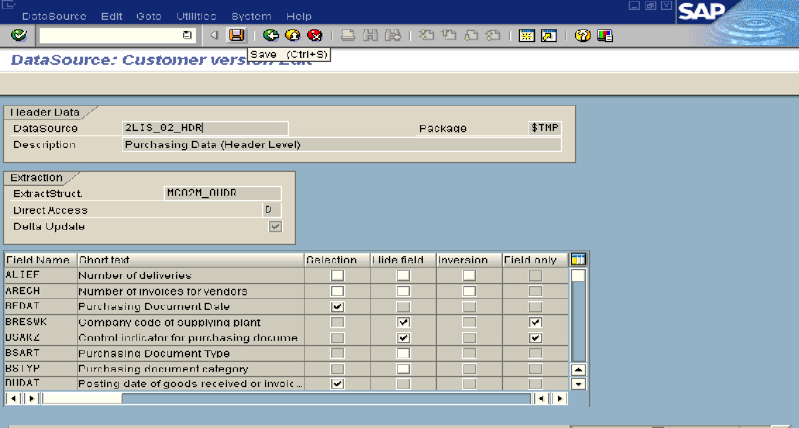Tick Hide field checkbox for ALIEF
The image size is (799, 428).
coord(404,275)
